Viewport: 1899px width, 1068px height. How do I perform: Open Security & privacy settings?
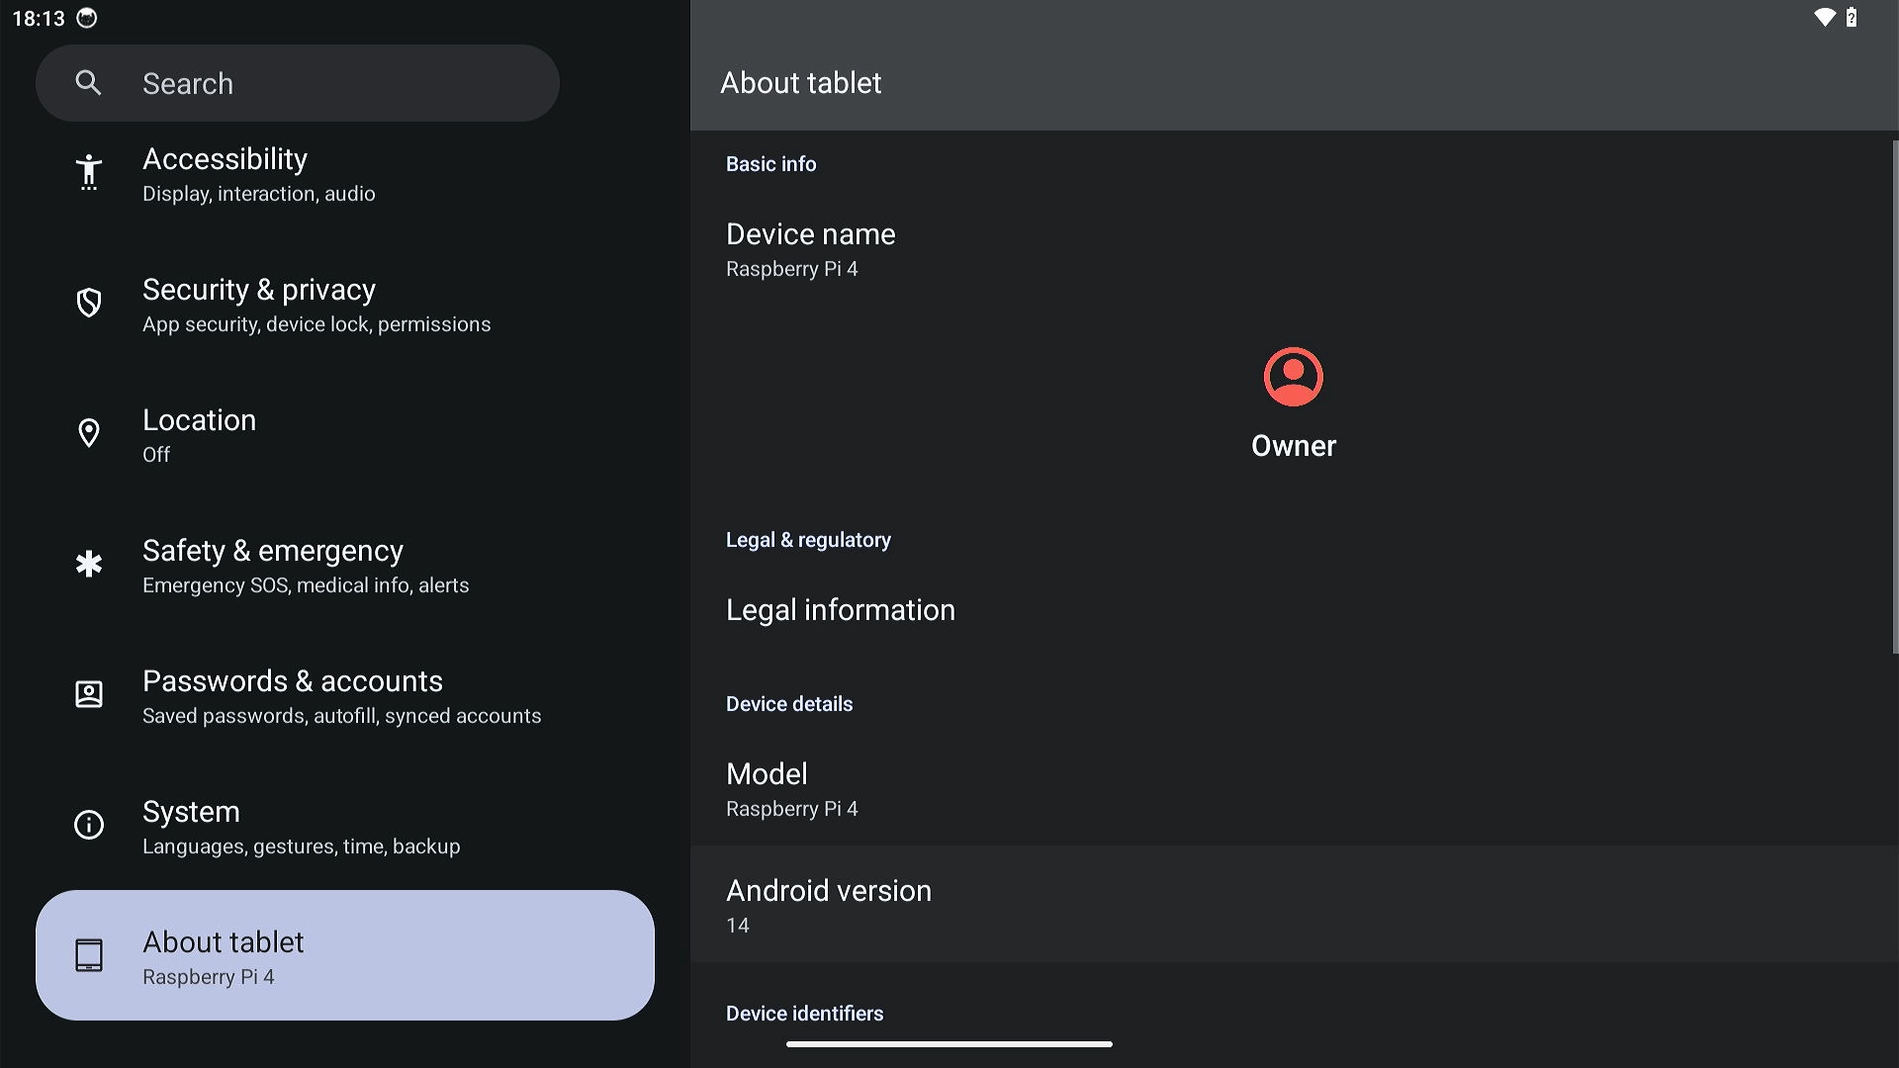coord(345,305)
